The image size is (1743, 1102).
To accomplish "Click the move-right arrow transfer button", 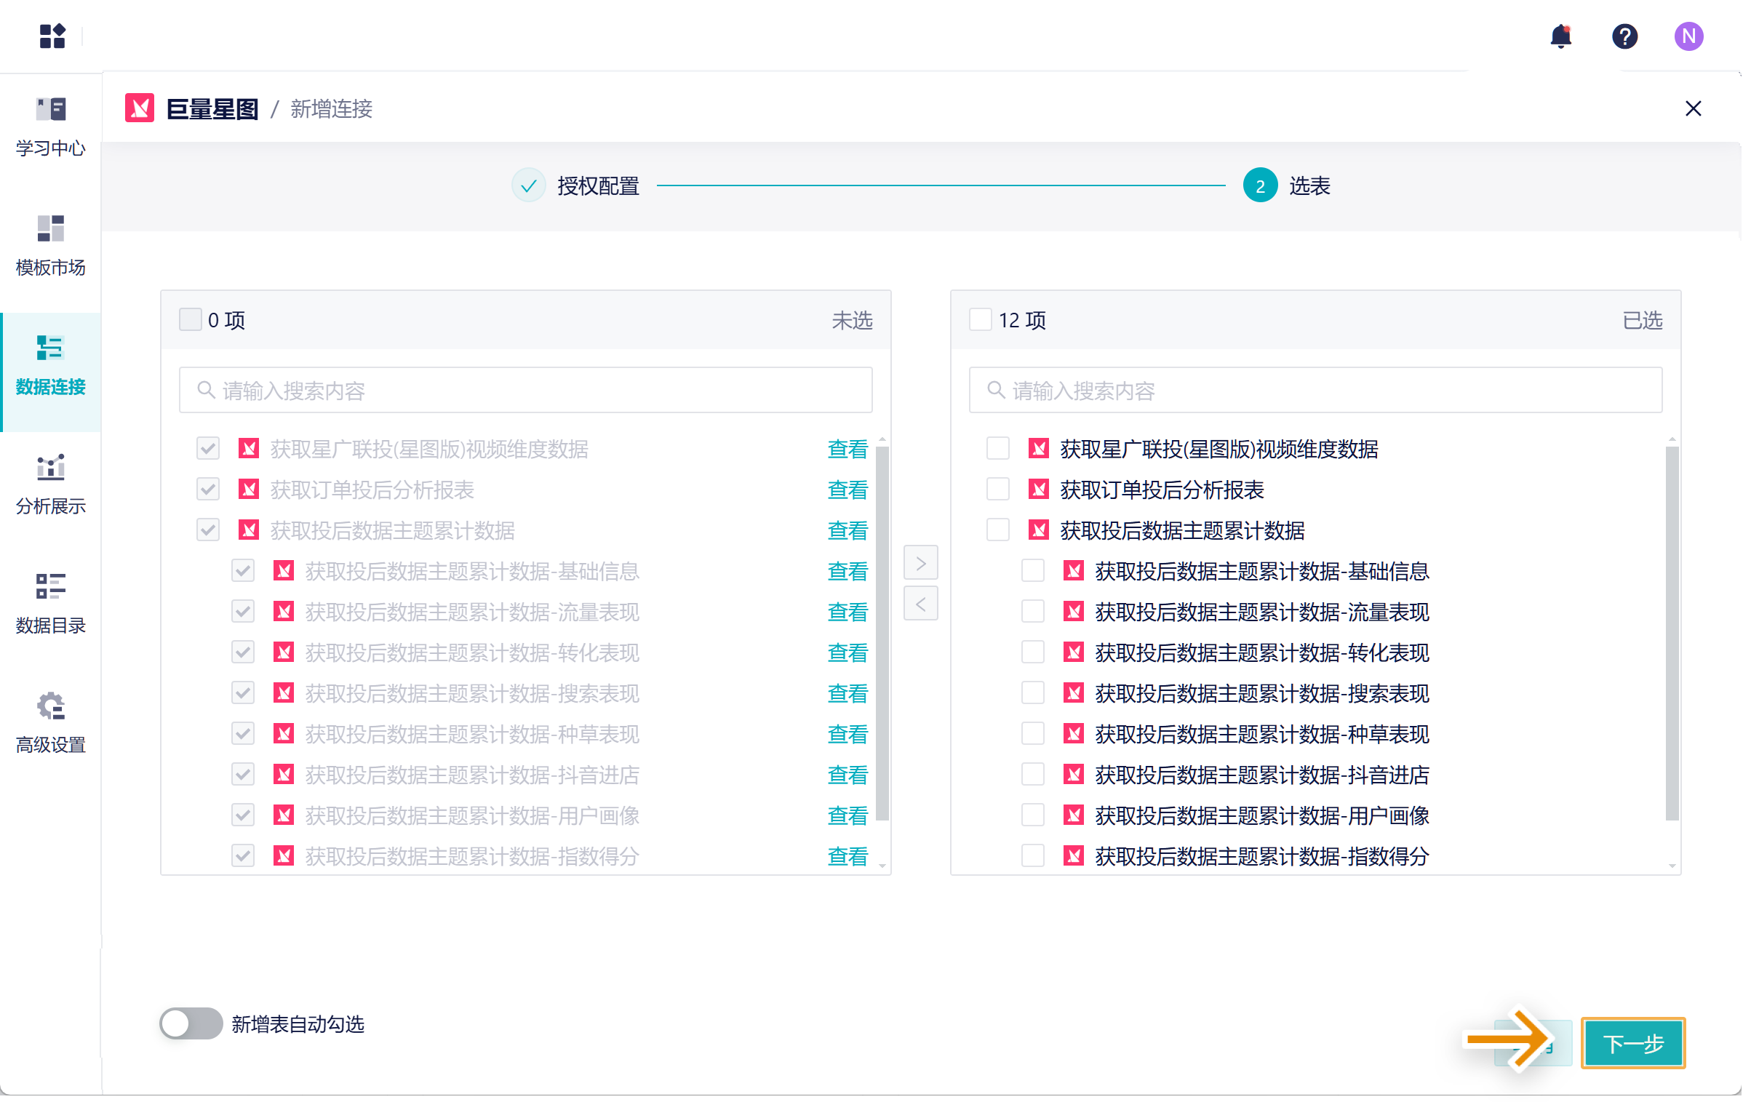I will pos(920,563).
